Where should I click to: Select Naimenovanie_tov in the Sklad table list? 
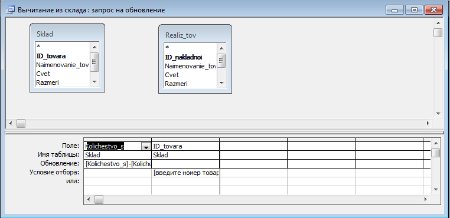(62, 65)
